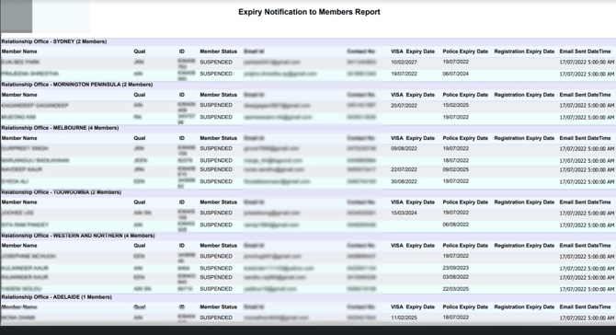Image resolution: width=616 pixels, height=335 pixels.
Task: Click VISA expiry date '15/03/2024'
Action: tap(404, 213)
